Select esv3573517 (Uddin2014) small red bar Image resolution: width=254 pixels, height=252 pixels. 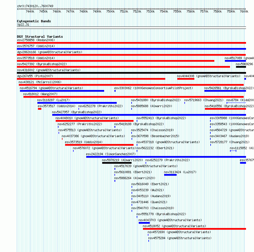click(40, 109)
